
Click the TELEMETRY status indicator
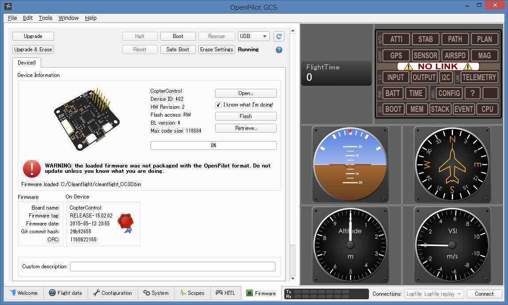[479, 77]
